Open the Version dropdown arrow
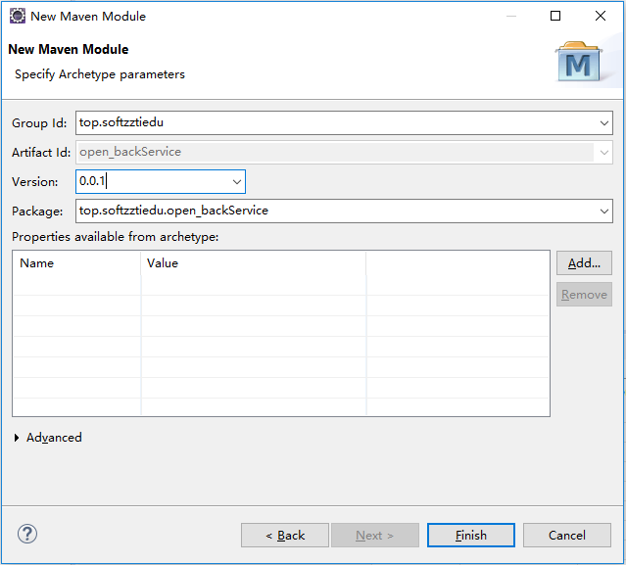The width and height of the screenshot is (626, 565). [237, 182]
